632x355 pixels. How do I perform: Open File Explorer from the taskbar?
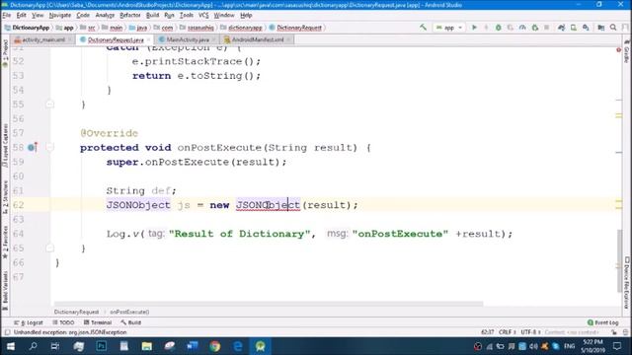click(x=147, y=346)
